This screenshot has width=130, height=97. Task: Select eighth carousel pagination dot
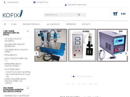coord(87,77)
